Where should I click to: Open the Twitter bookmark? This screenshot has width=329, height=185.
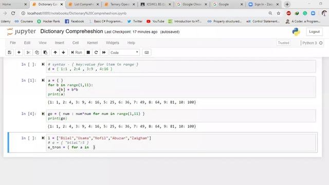click(x=135, y=21)
